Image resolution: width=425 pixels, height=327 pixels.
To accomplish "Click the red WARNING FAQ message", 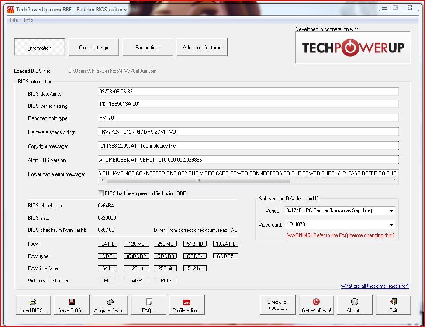I will (x=340, y=235).
